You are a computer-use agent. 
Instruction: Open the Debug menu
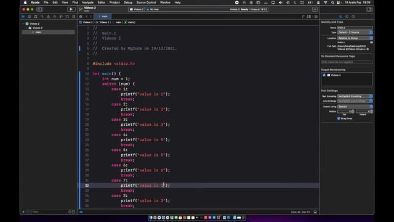click(128, 2)
